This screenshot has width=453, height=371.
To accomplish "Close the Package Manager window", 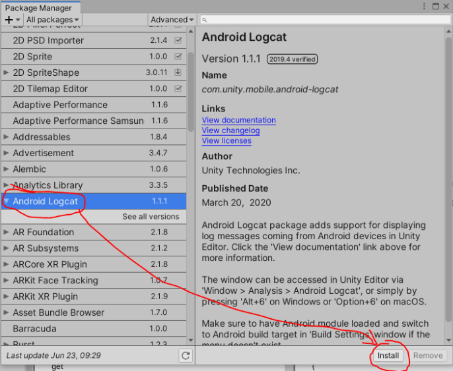I will [446, 7].
